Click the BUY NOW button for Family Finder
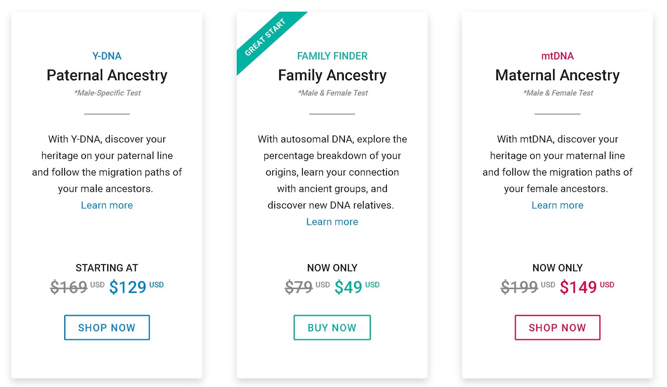Screen dimensions: 667x387 (332, 327)
